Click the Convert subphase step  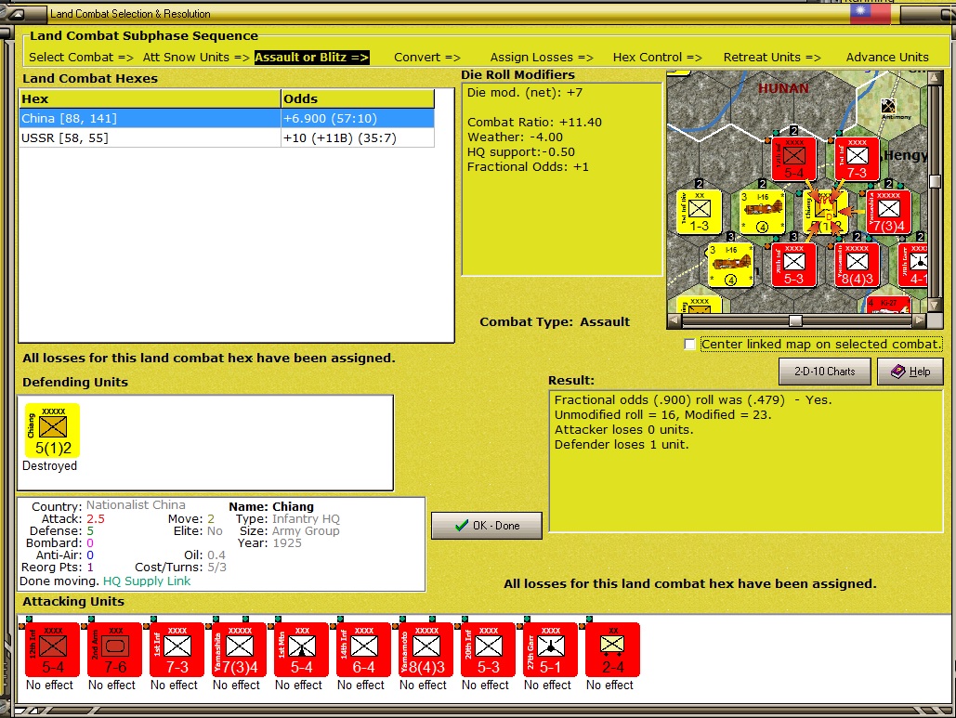pyautogui.click(x=426, y=58)
